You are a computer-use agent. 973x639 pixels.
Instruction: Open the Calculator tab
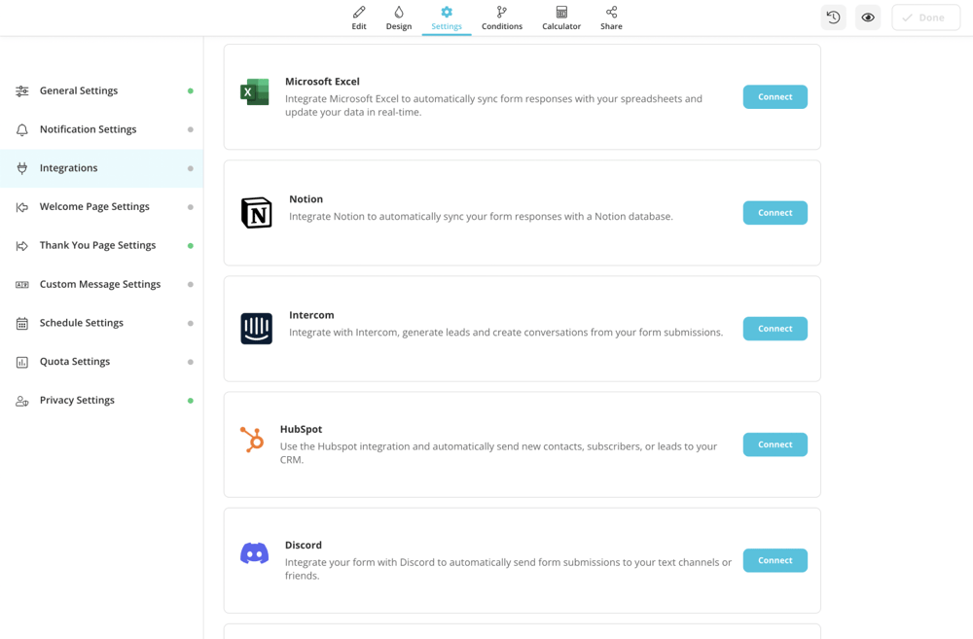tap(561, 18)
